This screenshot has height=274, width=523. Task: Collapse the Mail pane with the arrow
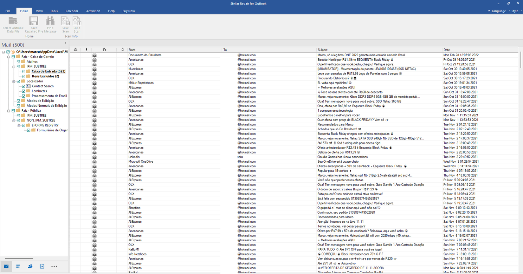(65, 43)
